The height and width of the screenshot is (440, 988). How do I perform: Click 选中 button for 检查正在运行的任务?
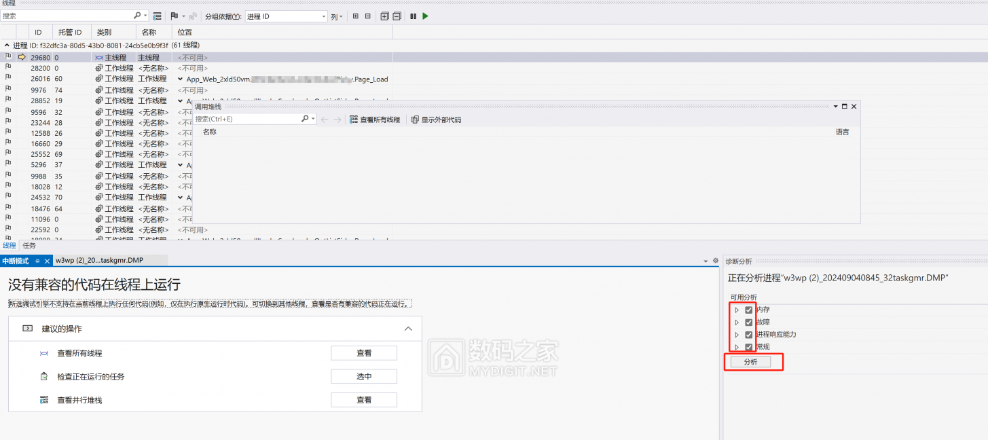[364, 377]
